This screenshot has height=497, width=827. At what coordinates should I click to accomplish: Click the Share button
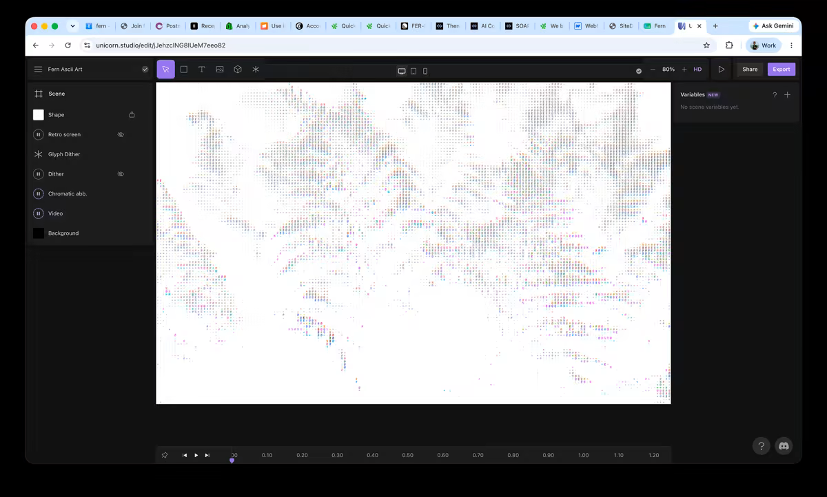tap(750, 70)
